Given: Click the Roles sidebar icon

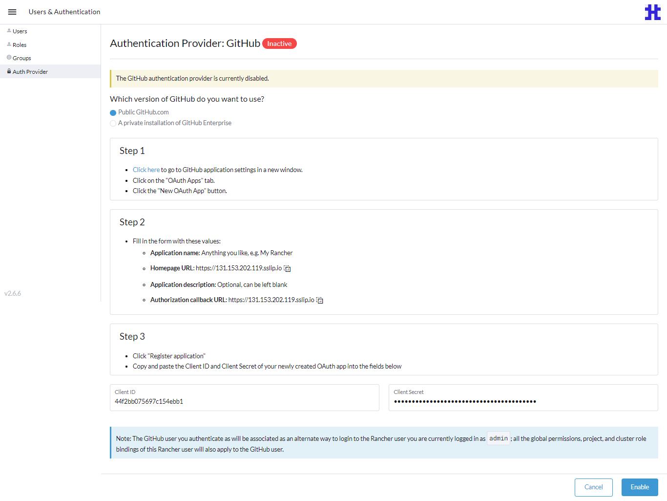Looking at the screenshot, I should tap(9, 44).
